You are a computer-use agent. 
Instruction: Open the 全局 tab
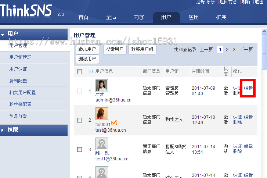coord(111,17)
